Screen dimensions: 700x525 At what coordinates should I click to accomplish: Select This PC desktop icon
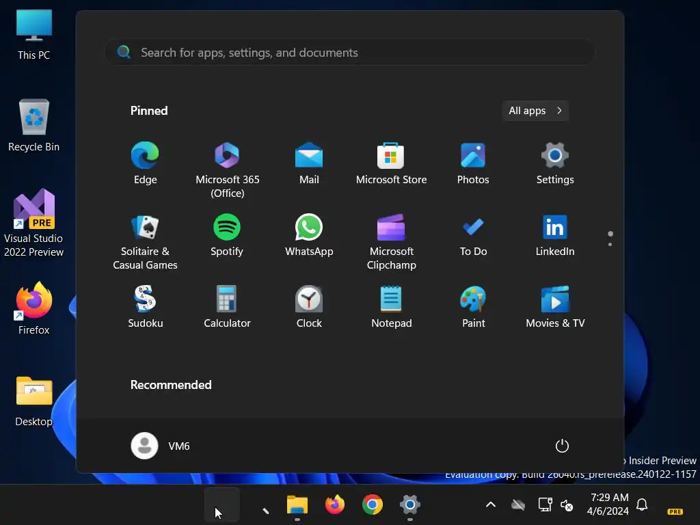(x=34, y=35)
